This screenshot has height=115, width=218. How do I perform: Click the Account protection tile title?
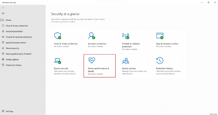coord(97,44)
